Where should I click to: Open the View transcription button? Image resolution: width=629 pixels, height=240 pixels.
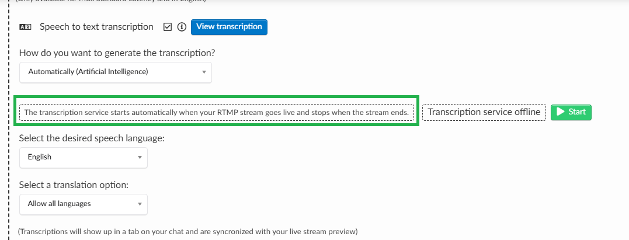(x=229, y=27)
